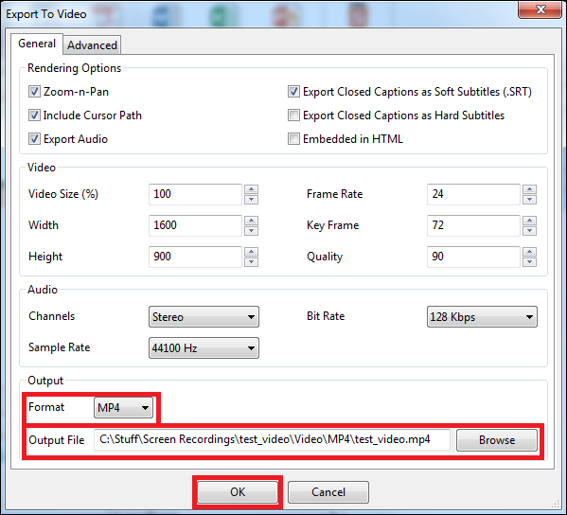Click the Video Size (%) input field

195,194
